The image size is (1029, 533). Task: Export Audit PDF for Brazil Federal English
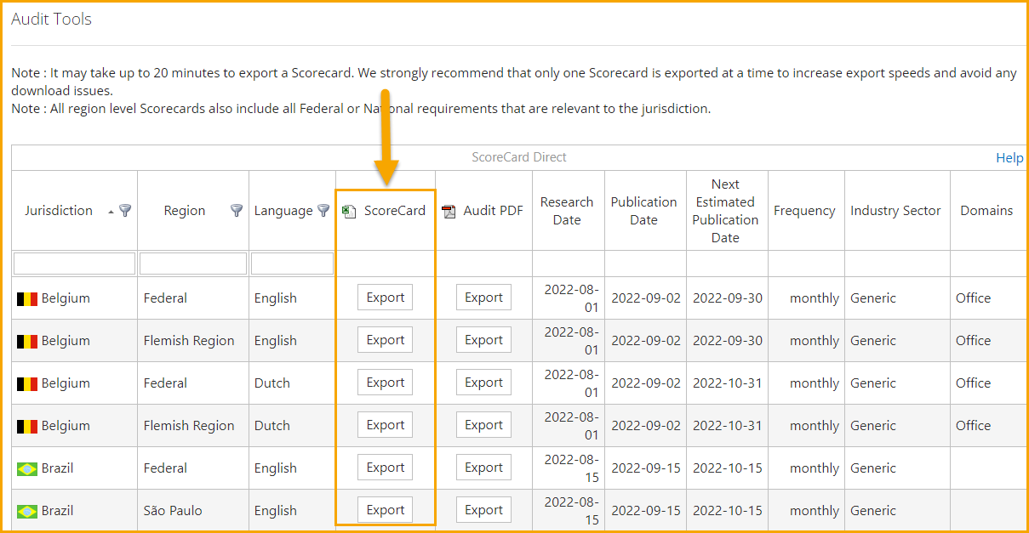click(484, 468)
